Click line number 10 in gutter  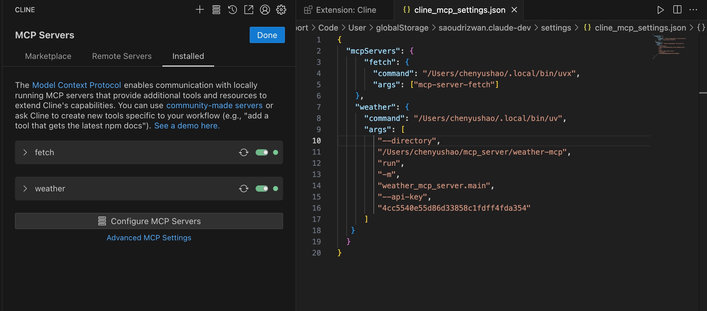pyautogui.click(x=316, y=141)
